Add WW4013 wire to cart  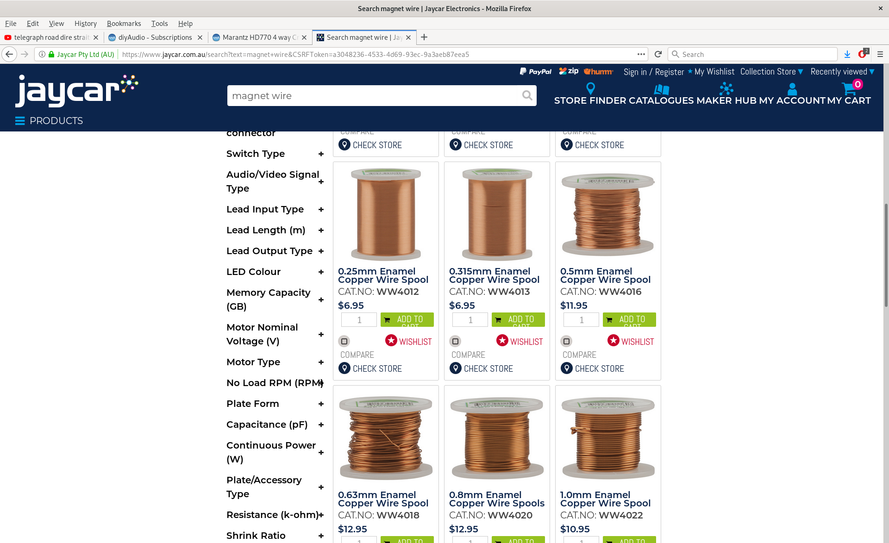(x=518, y=319)
